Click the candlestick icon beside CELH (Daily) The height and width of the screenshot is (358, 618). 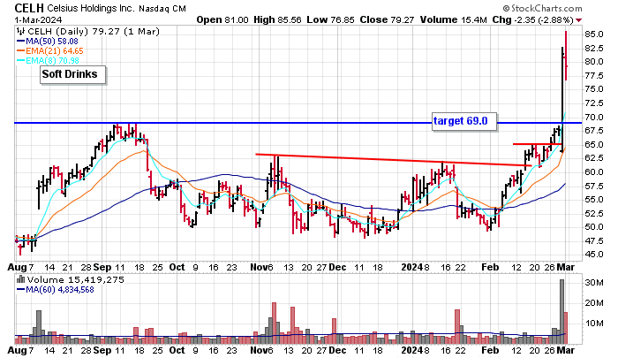tap(20, 31)
